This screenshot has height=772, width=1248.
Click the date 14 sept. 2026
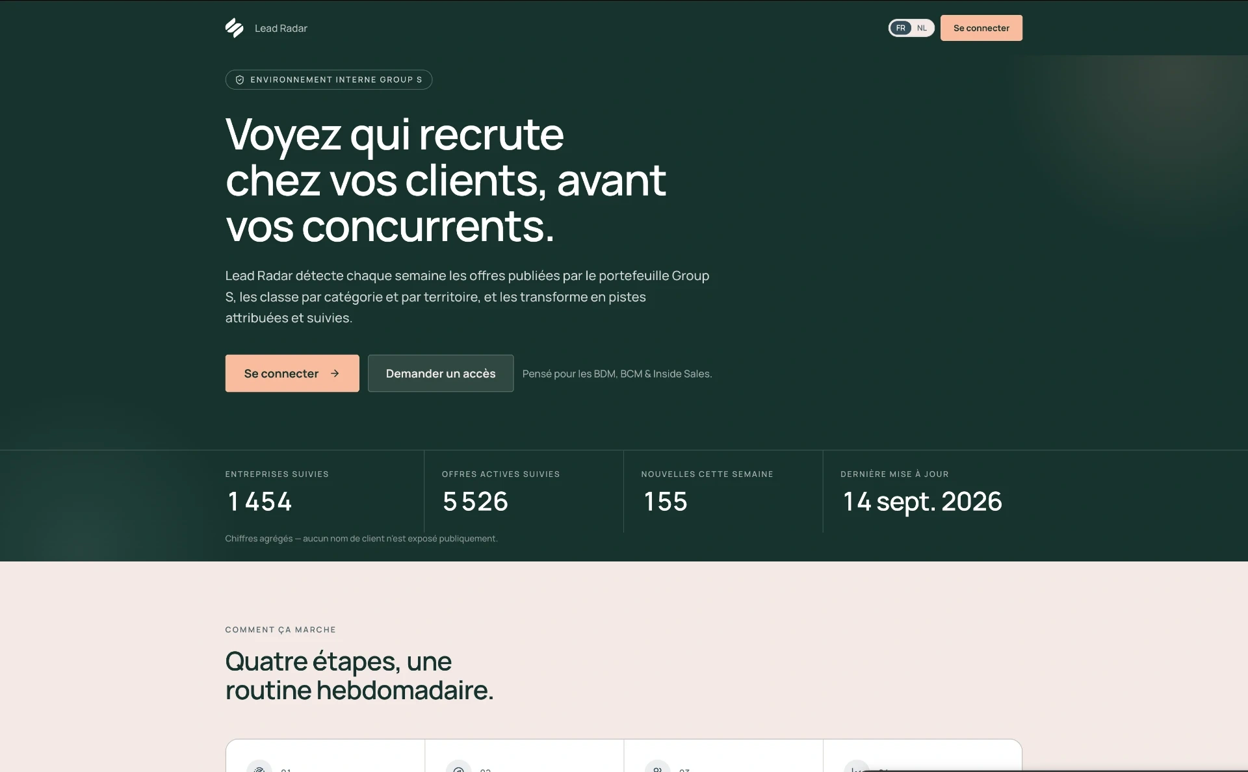click(x=922, y=502)
